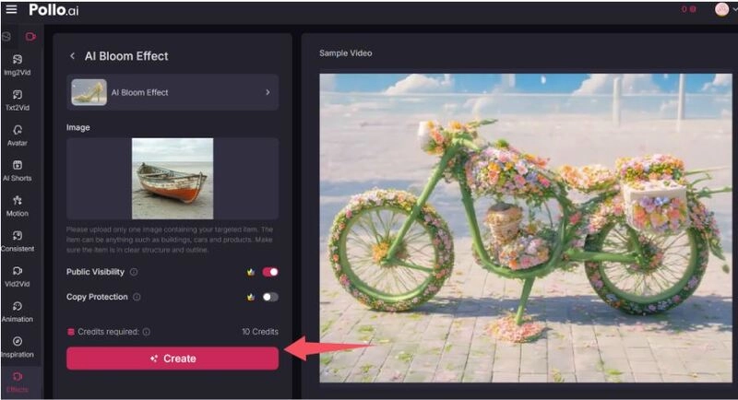Select AI Shorts in the sidebar
Screen dimensions: 738x400
17,170
